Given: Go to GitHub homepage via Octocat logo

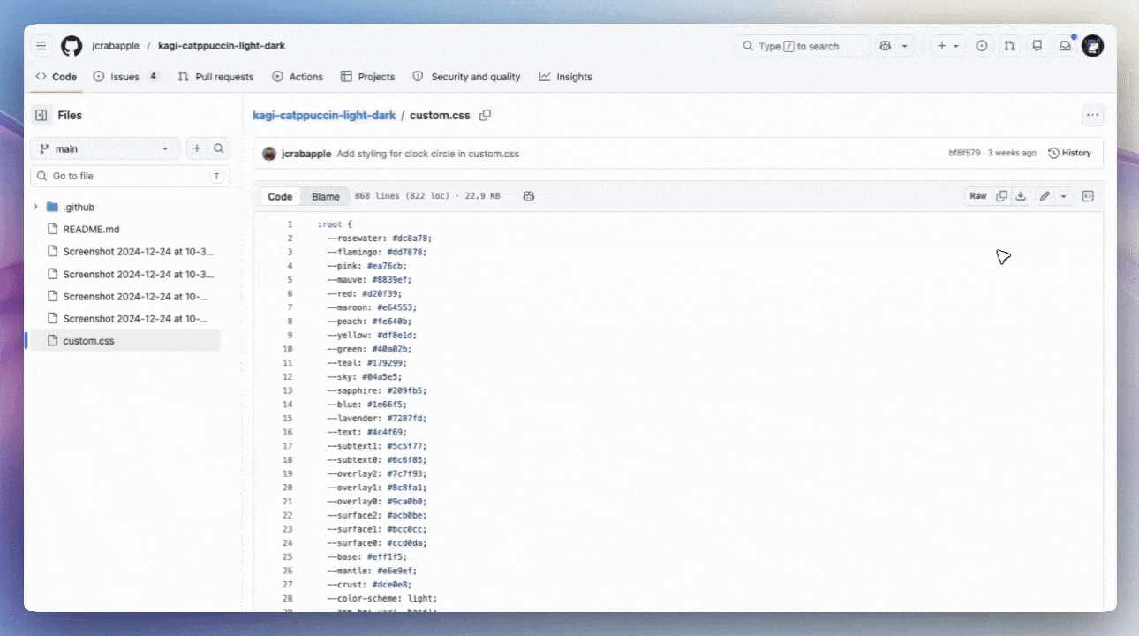Looking at the screenshot, I should pos(72,46).
